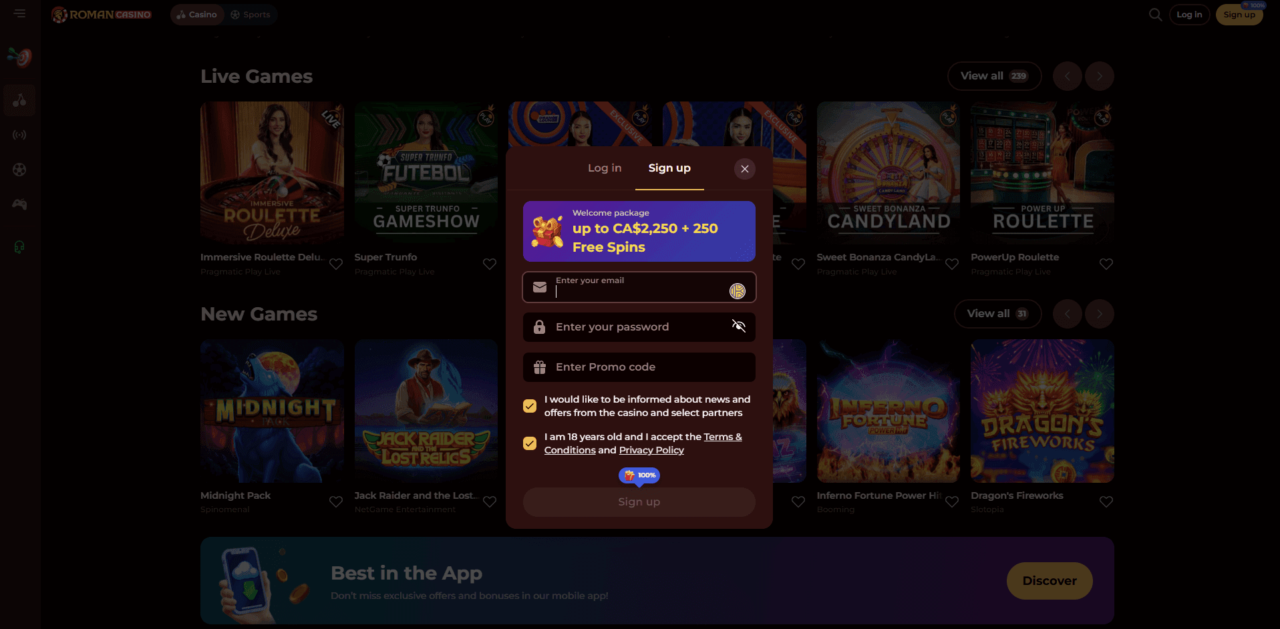Uncheck the news and offers checkbox
The height and width of the screenshot is (629, 1280).
[530, 406]
